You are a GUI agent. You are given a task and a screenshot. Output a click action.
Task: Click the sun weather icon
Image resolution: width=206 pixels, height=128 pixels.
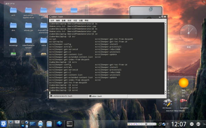(184, 83)
